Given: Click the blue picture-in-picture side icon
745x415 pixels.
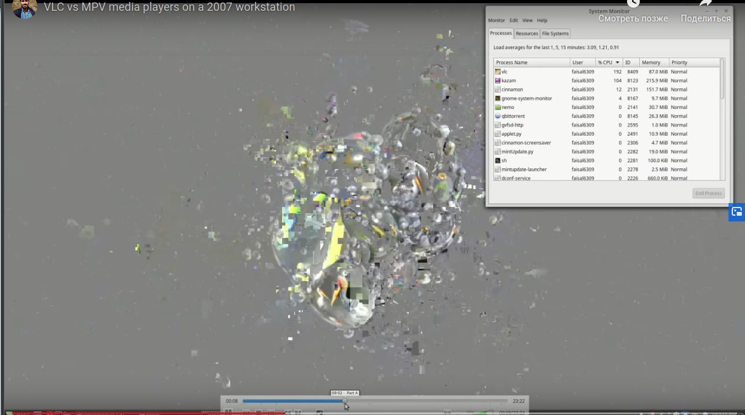Looking at the screenshot, I should point(737,212).
